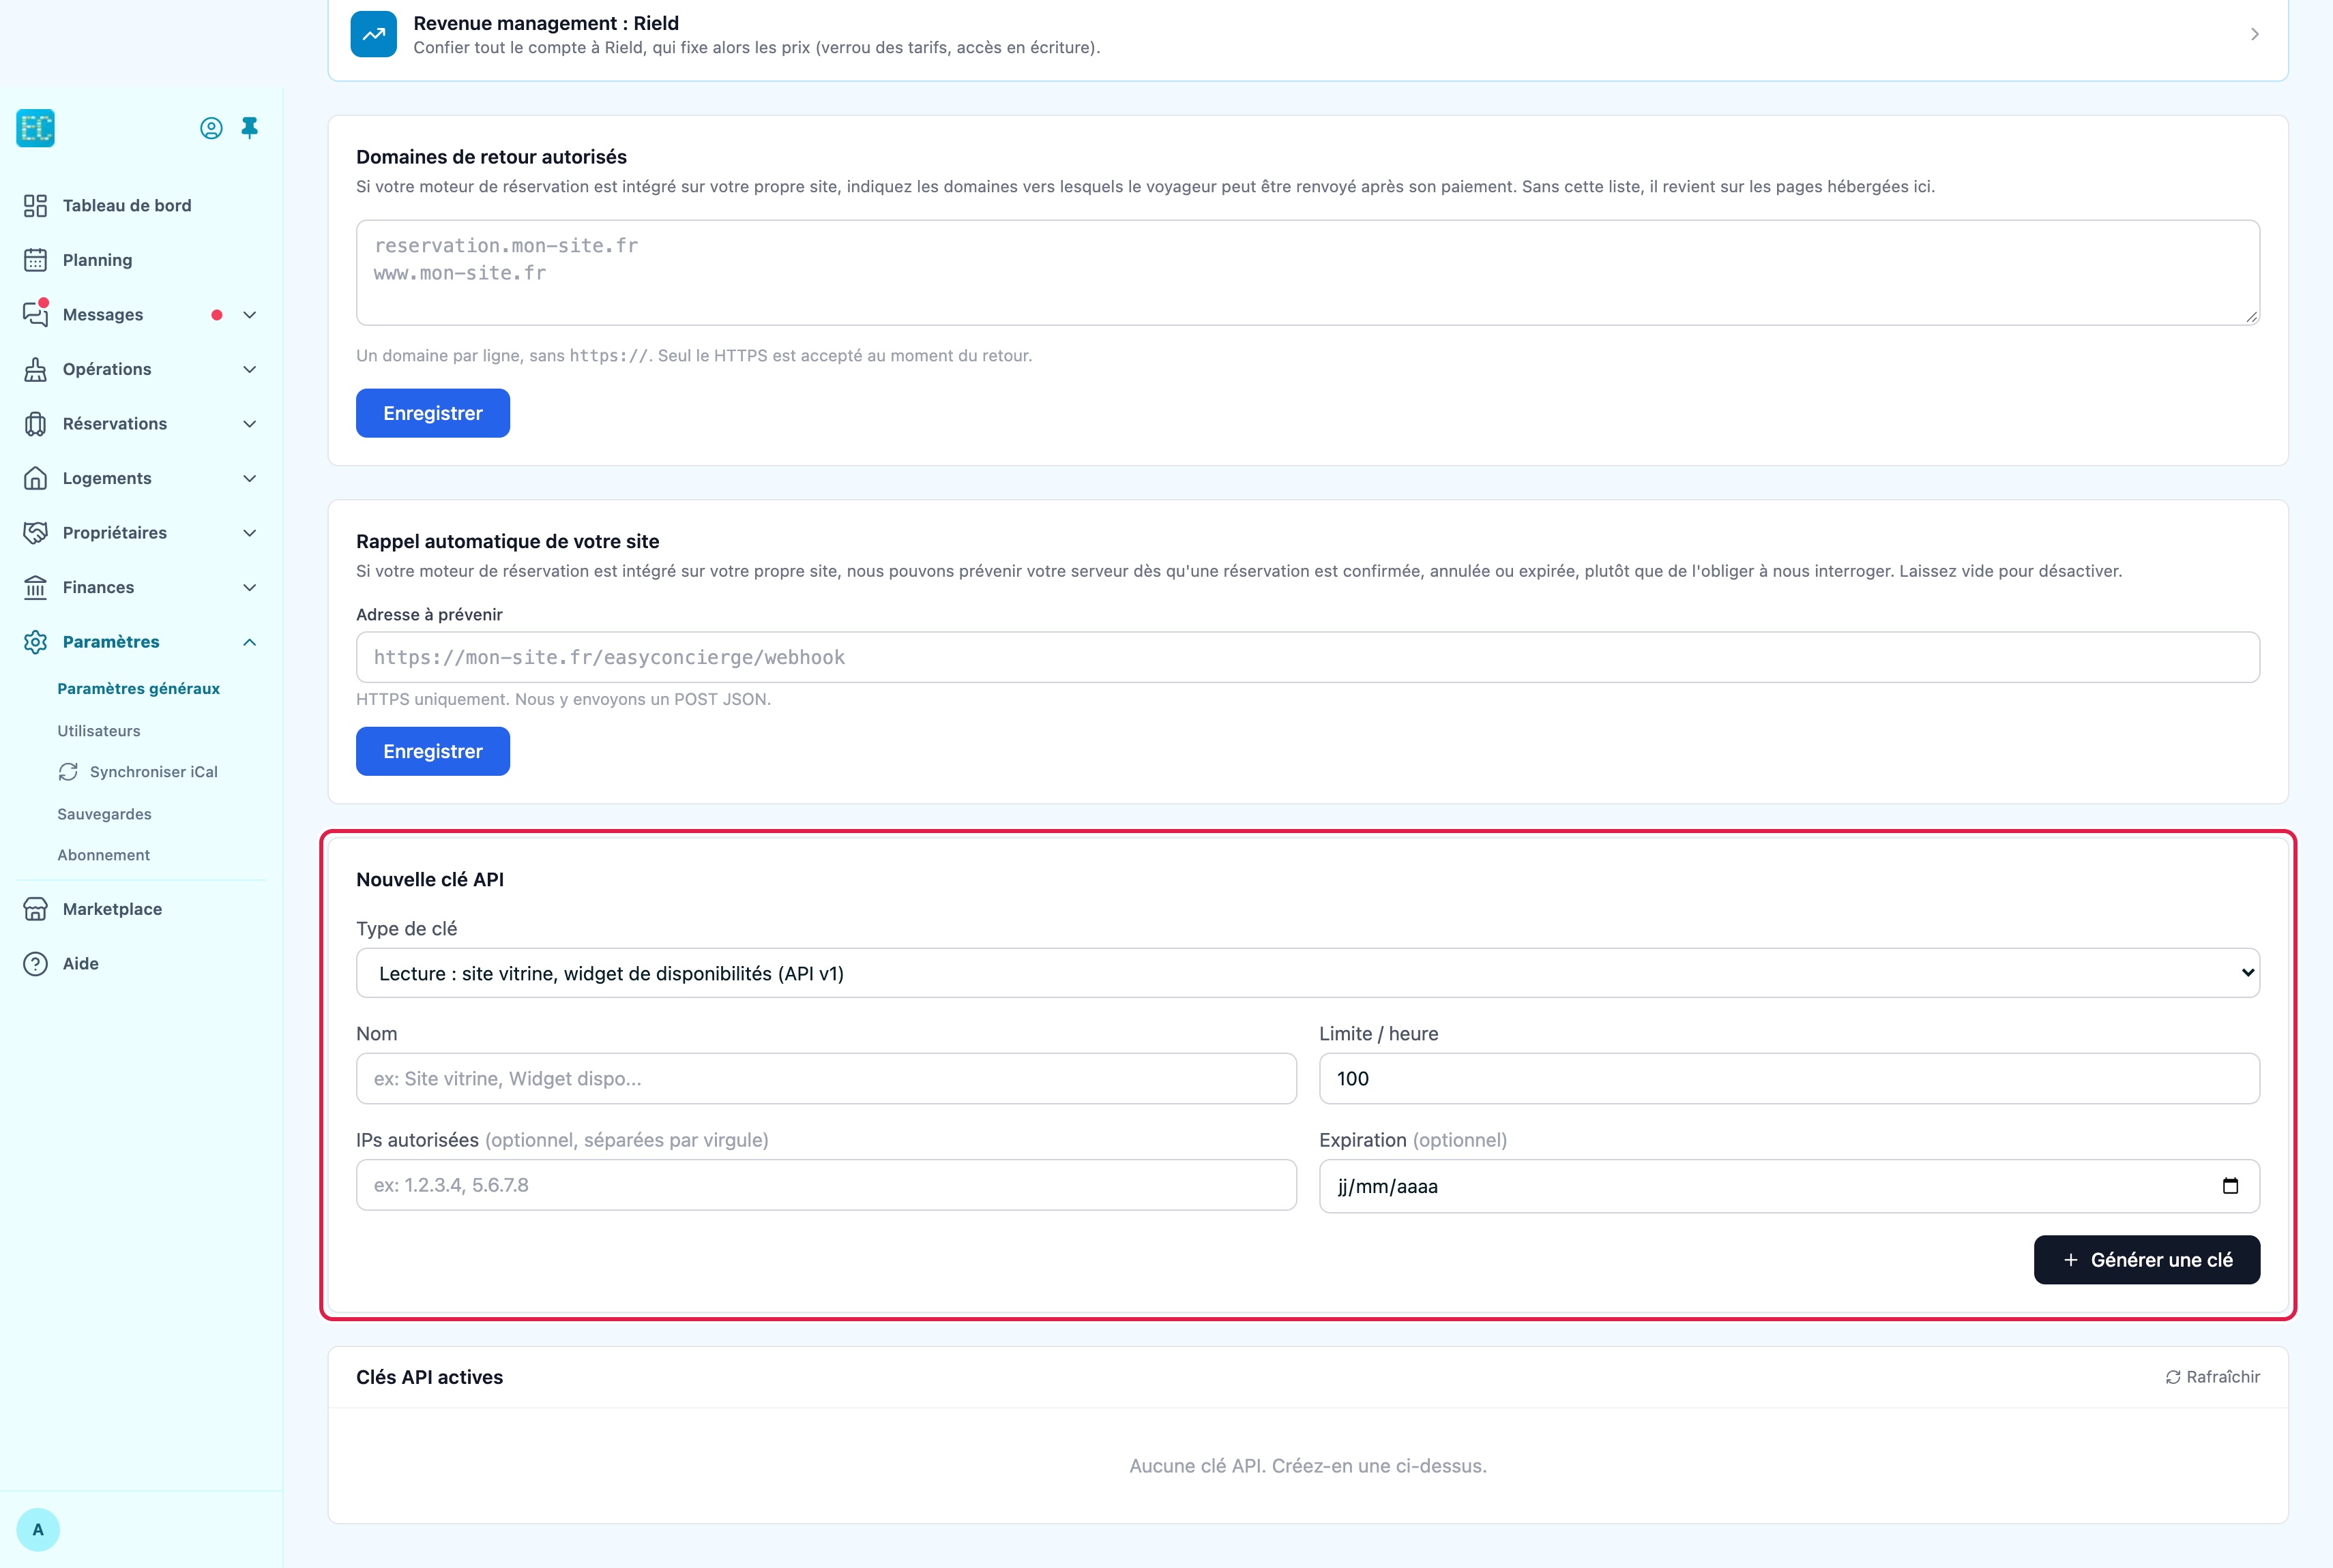
Task: Expand the Réservations submenu chevron
Action: (250, 424)
